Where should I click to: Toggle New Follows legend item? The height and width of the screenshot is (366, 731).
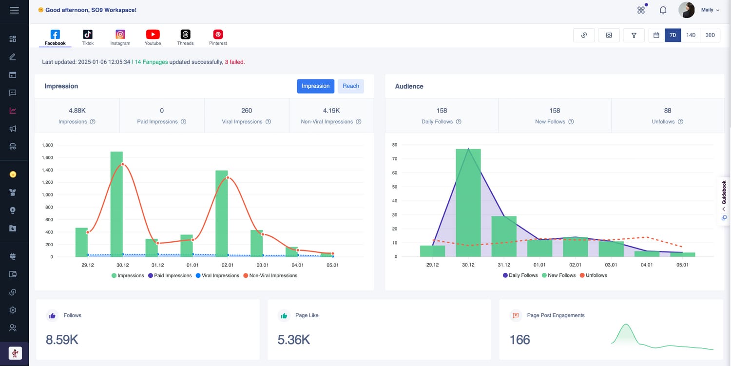[558, 275]
